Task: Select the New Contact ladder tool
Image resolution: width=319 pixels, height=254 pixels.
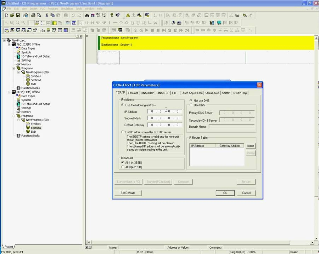Action: [86, 23]
